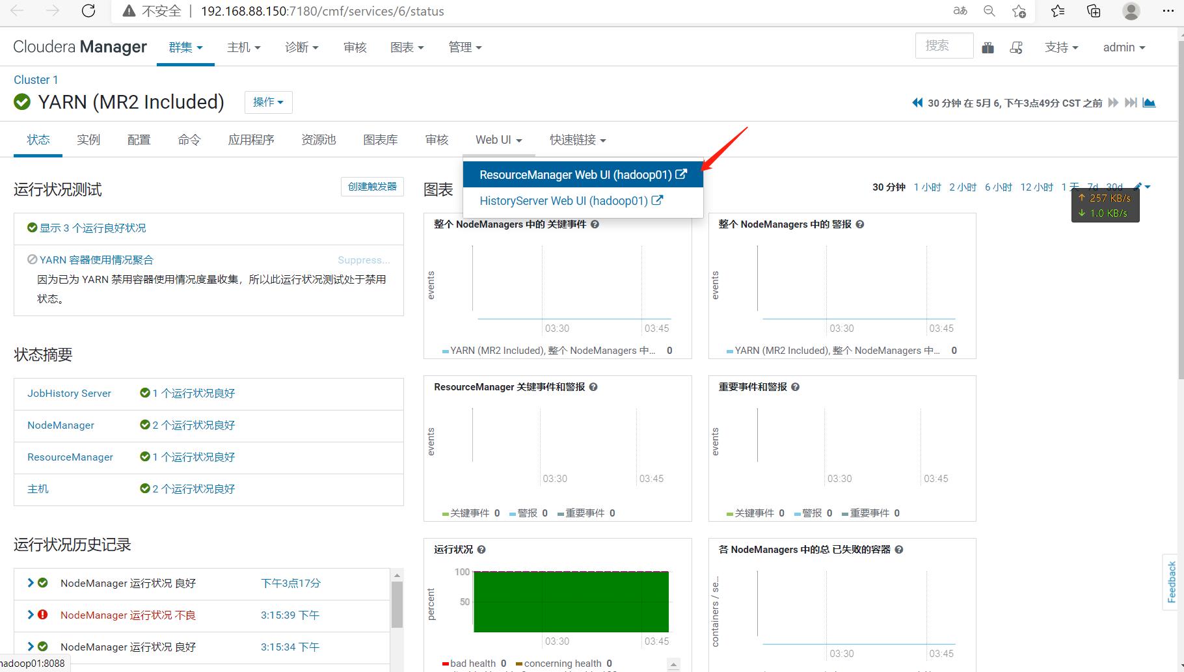
Task: Open the 图表 dropdown in top navigation
Action: click(407, 47)
